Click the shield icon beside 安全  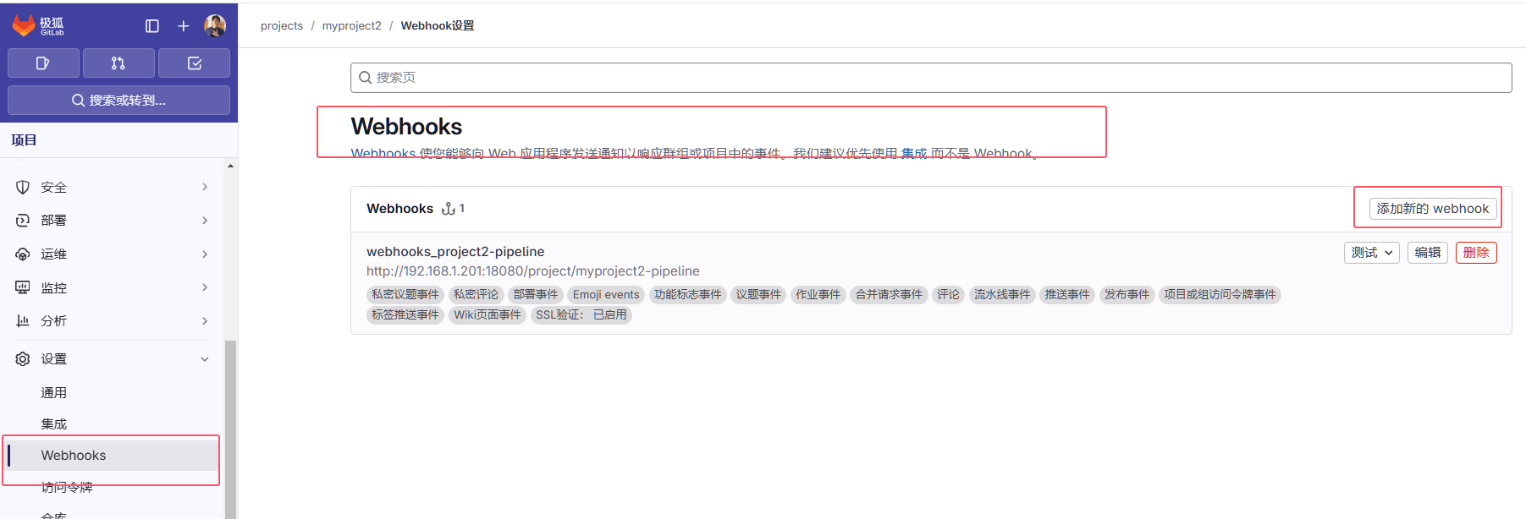point(23,187)
